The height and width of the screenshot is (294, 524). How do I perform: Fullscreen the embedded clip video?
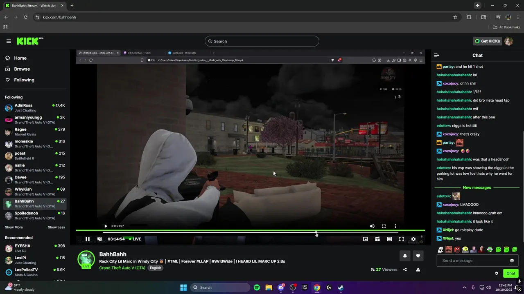pyautogui.click(x=384, y=226)
